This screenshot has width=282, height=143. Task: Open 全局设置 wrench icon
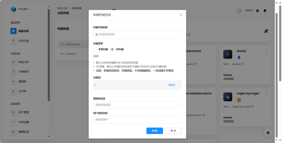[14, 122]
